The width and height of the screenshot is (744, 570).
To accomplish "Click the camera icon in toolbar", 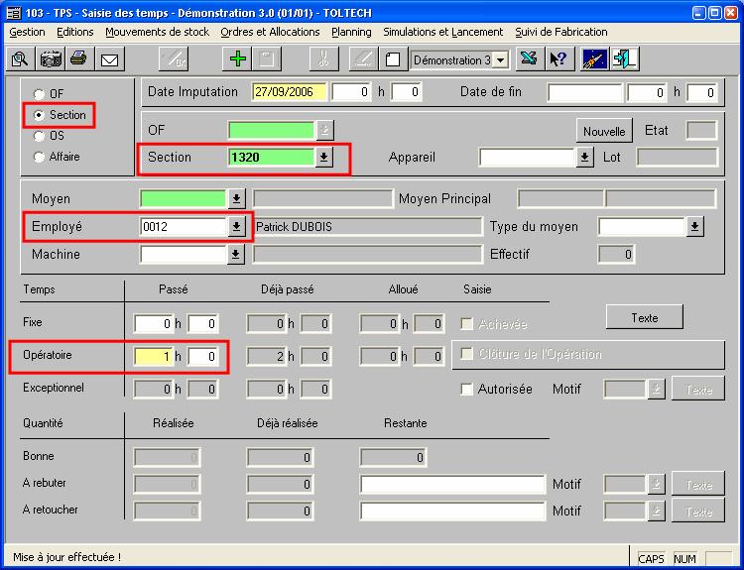I will point(50,58).
